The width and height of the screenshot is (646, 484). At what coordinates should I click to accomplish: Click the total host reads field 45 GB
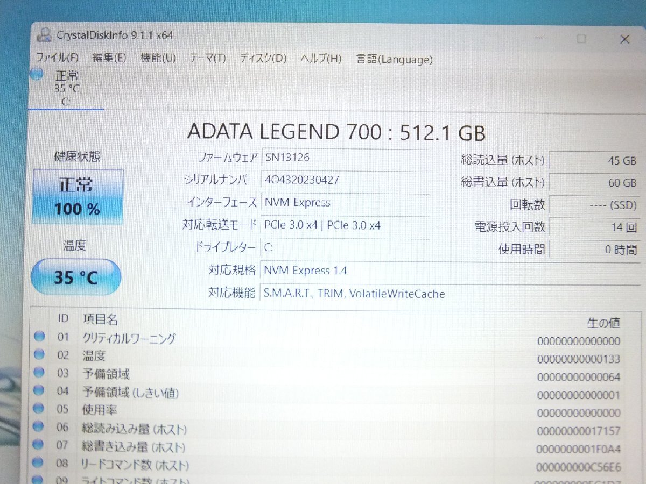coord(595,160)
